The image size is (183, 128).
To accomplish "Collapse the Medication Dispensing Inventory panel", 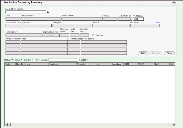I will click(x=174, y=3).
